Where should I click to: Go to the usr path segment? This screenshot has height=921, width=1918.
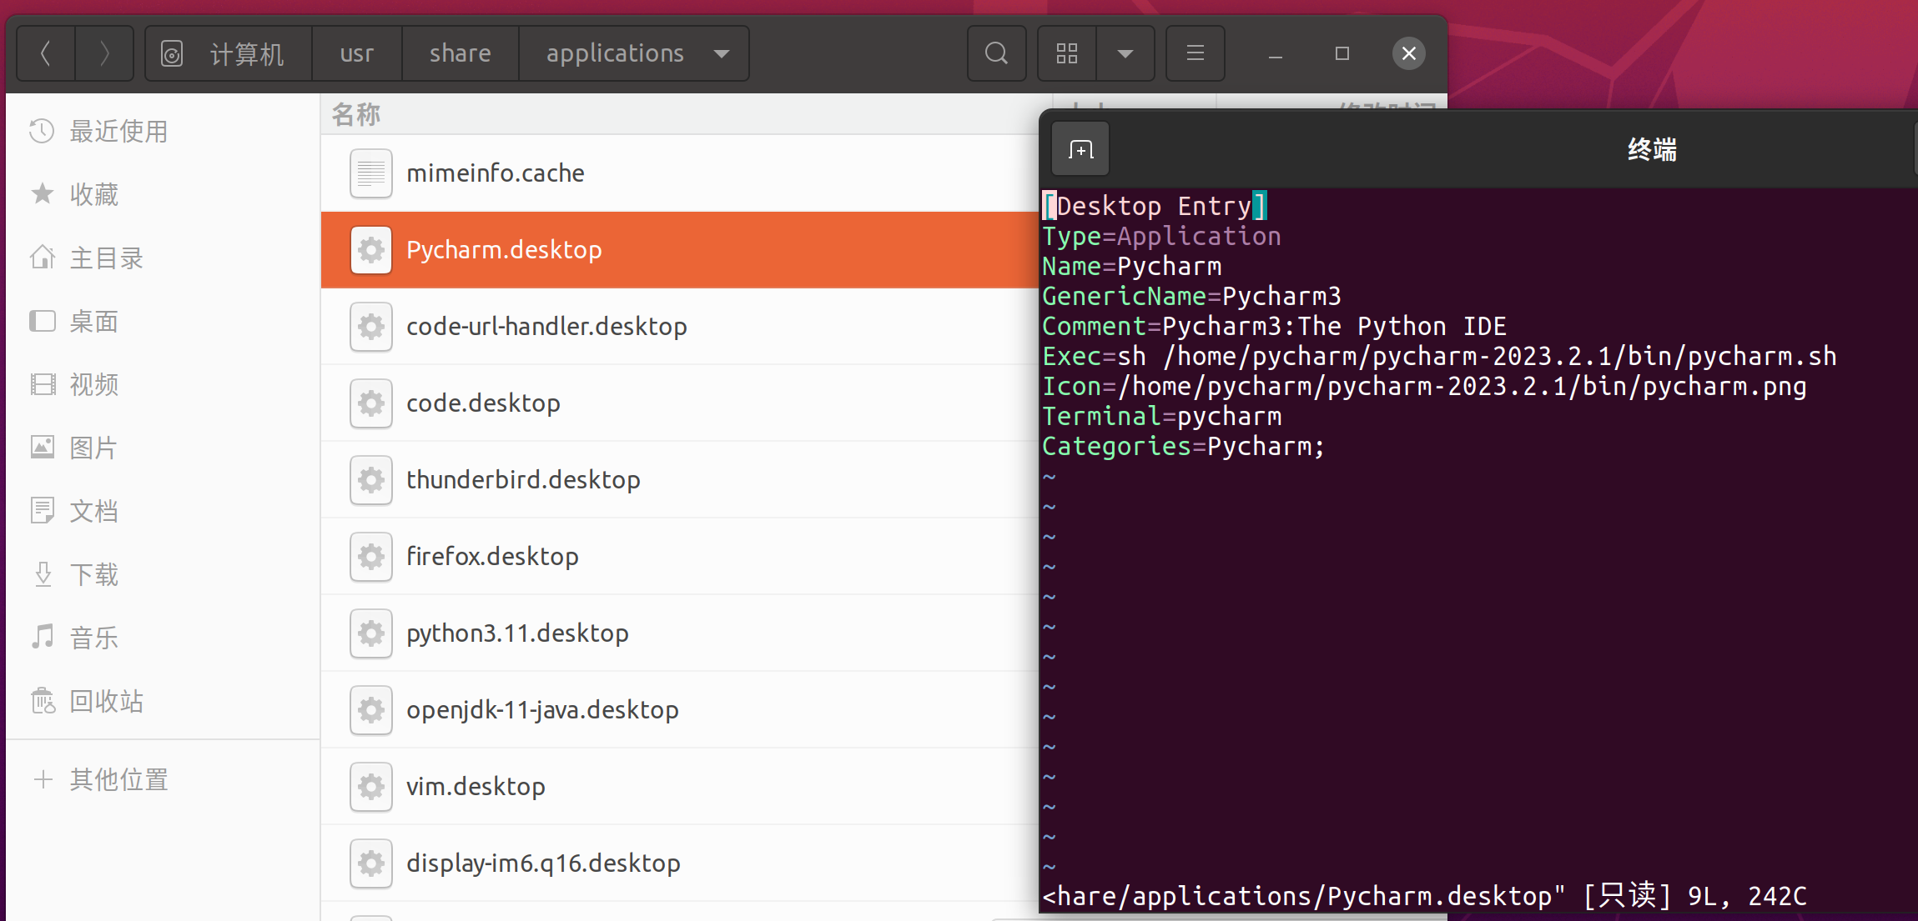356,53
